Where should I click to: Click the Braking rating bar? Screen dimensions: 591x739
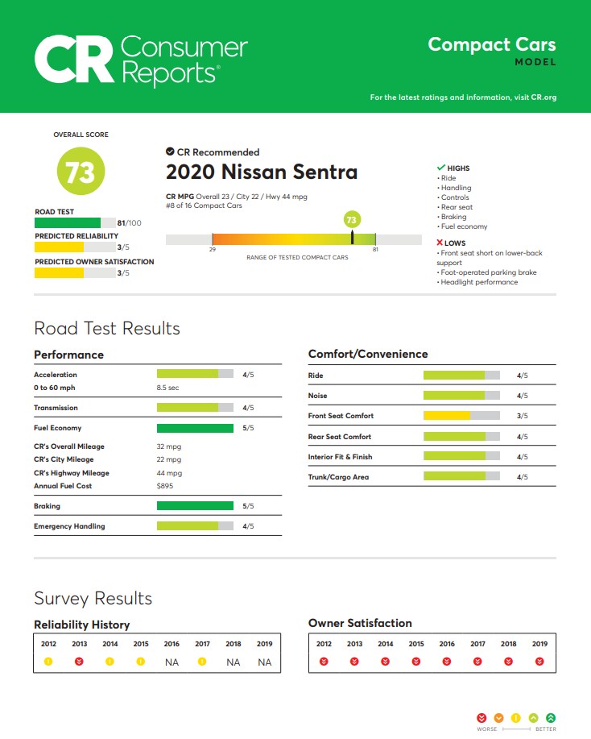tap(195, 506)
